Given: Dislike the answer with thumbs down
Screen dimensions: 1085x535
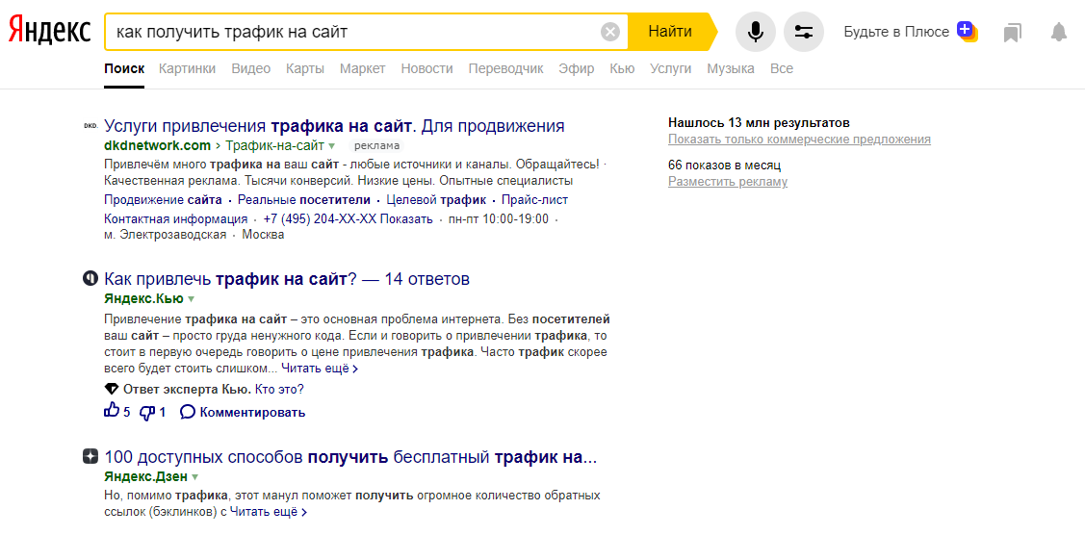Looking at the screenshot, I should coord(147,413).
